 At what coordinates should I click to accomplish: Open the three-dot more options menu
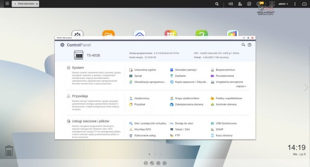[295, 4]
